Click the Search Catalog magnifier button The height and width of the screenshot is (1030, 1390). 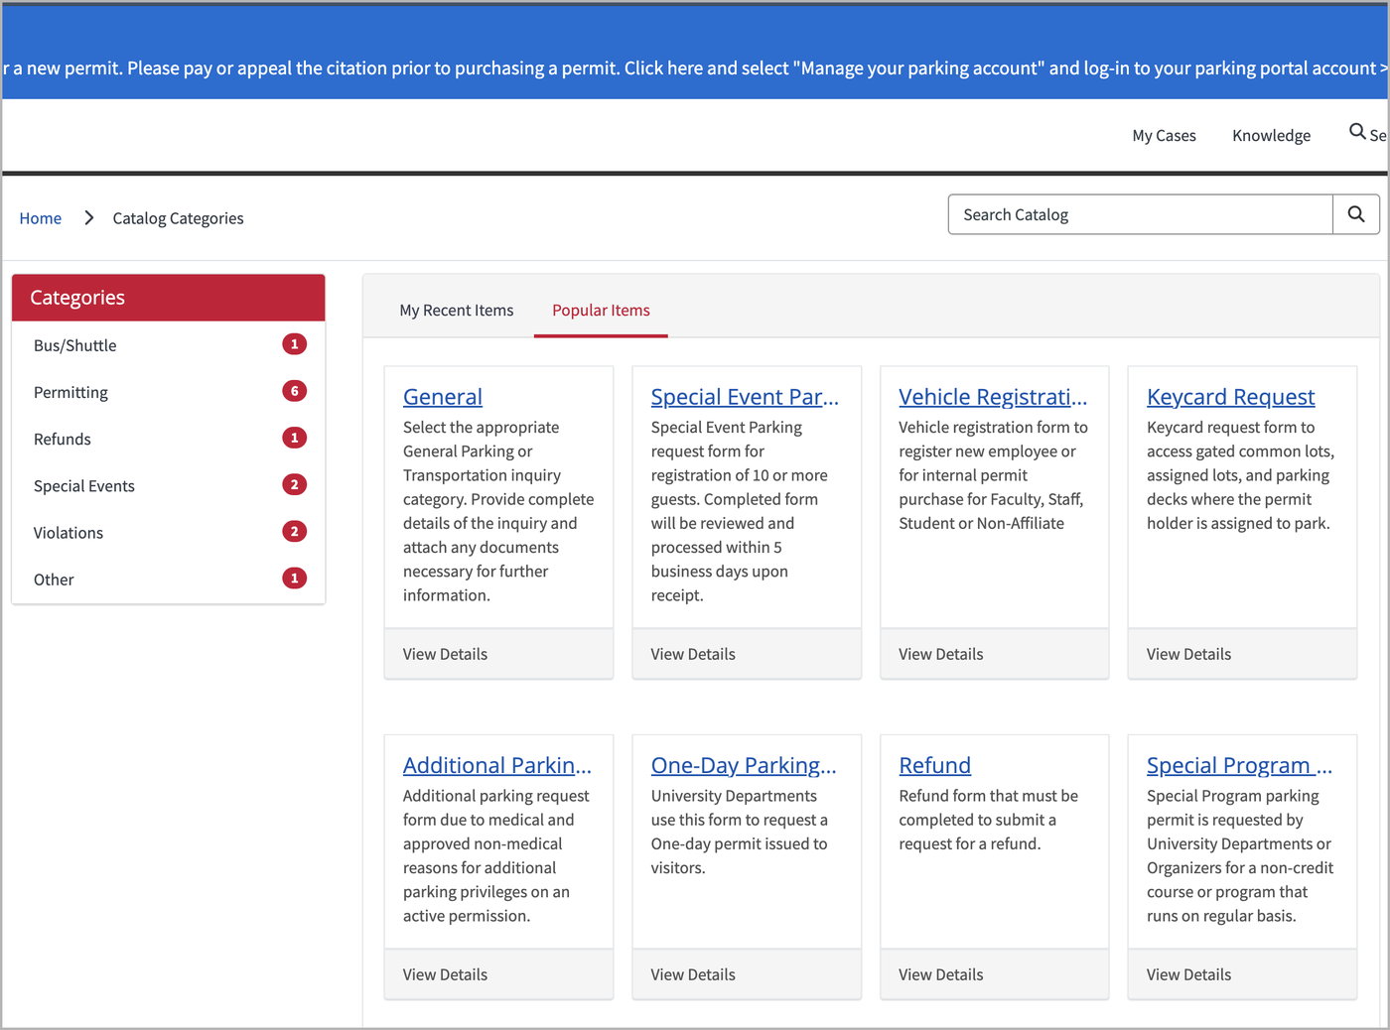1356,214
